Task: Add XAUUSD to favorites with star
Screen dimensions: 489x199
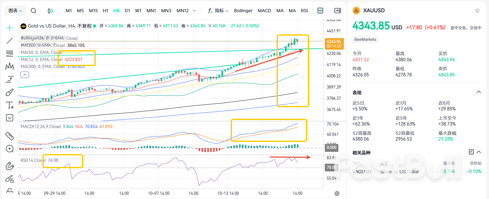Action: pyautogui.click(x=477, y=11)
